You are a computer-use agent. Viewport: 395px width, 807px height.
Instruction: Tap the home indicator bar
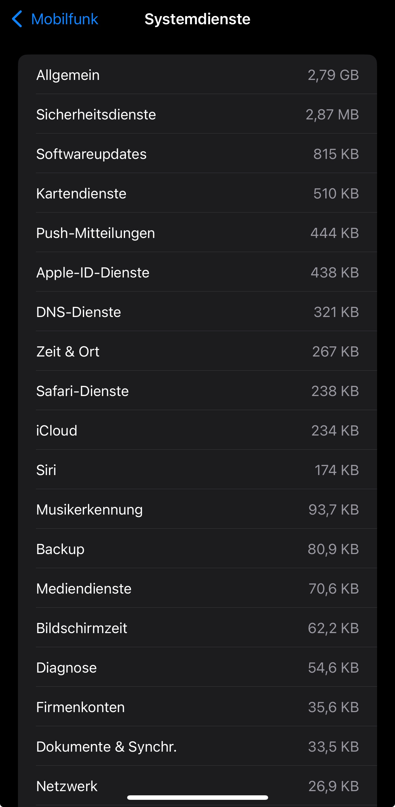click(x=197, y=797)
